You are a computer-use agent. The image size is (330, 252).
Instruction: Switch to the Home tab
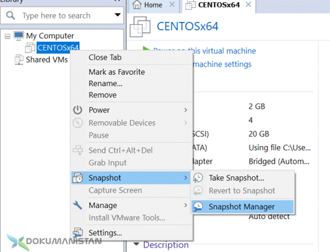click(153, 4)
